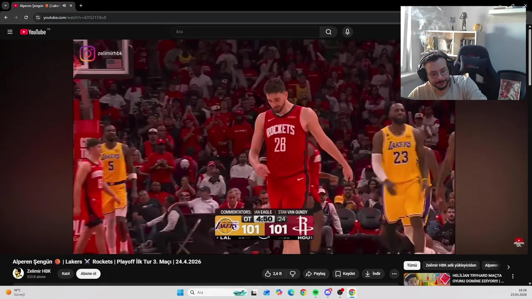532x299 pixels.
Task: Open the clock showing 16:26
Action: pyautogui.click(x=519, y=292)
